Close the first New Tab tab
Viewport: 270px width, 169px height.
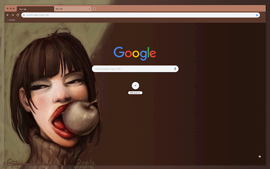coord(52,9)
